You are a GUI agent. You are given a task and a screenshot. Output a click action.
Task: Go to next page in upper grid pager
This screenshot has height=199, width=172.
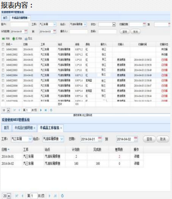41,110
